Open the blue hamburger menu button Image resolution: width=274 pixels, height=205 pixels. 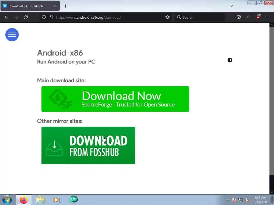point(12,35)
